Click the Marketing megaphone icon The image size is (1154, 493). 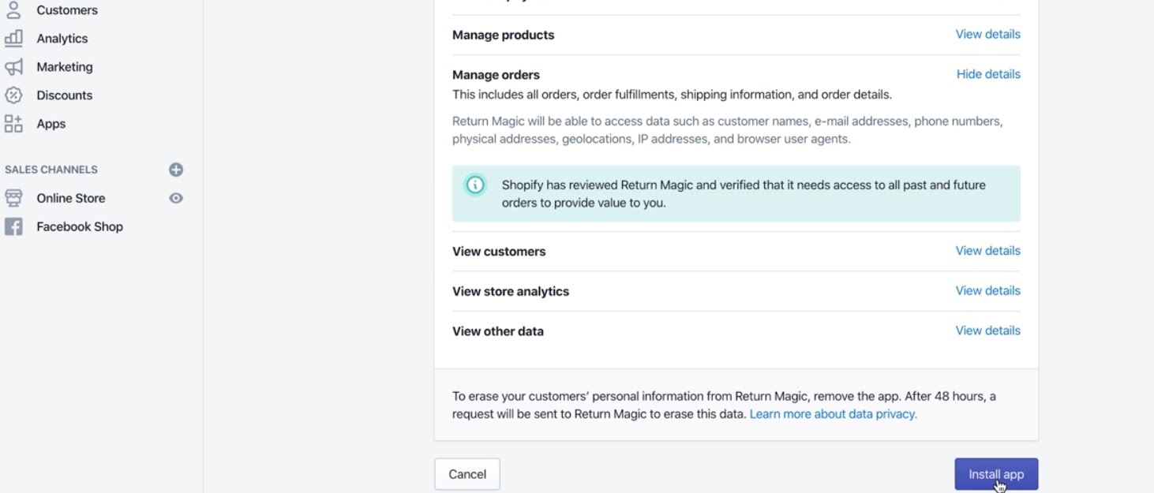tap(13, 67)
